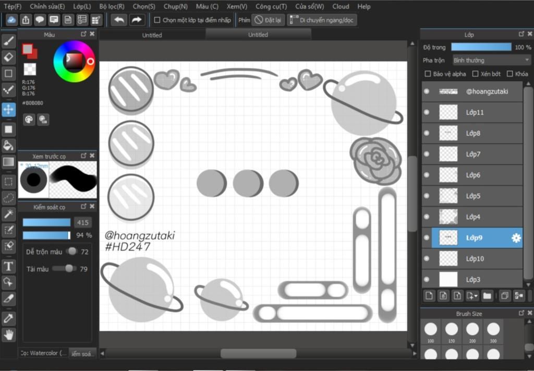
Task: Click the Dễ trộn màu slider
Action: point(72,252)
